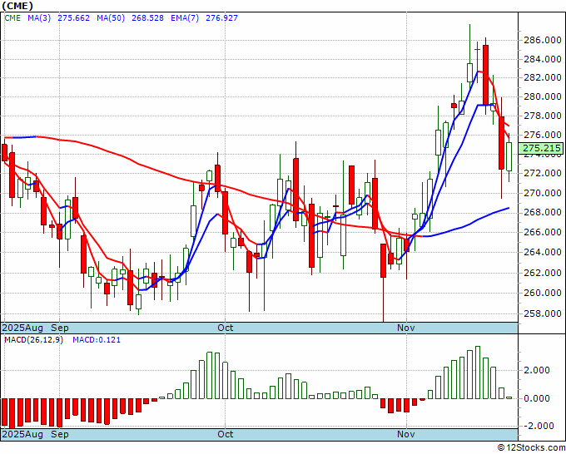Image resolution: width=566 pixels, height=454 pixels.
Task: Click the (CME) chart title
Action: (x=17, y=6)
